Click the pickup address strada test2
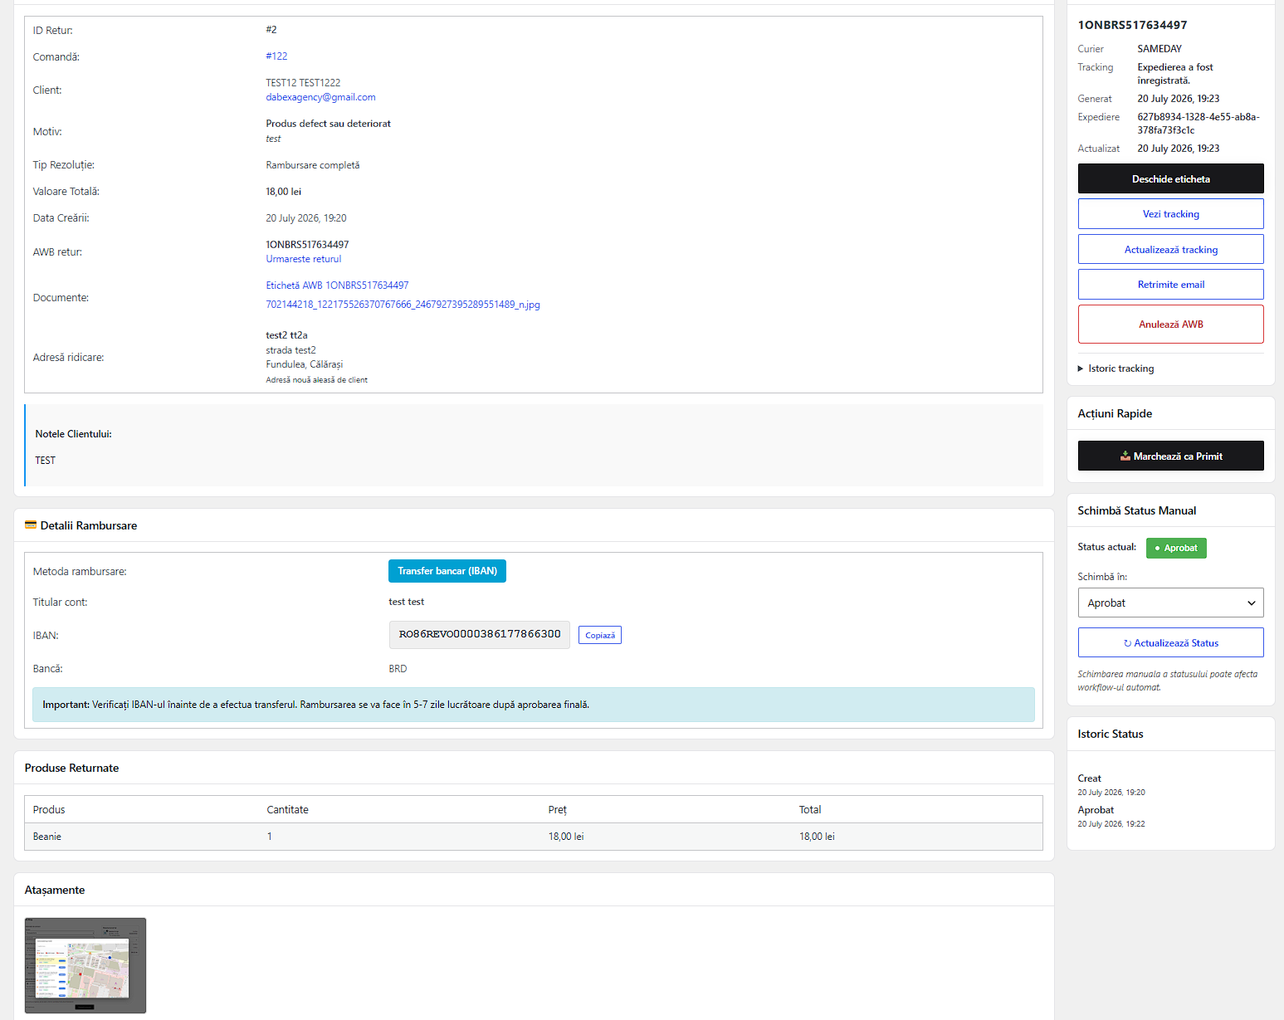Image resolution: width=1284 pixels, height=1020 pixels. pyautogui.click(x=290, y=350)
